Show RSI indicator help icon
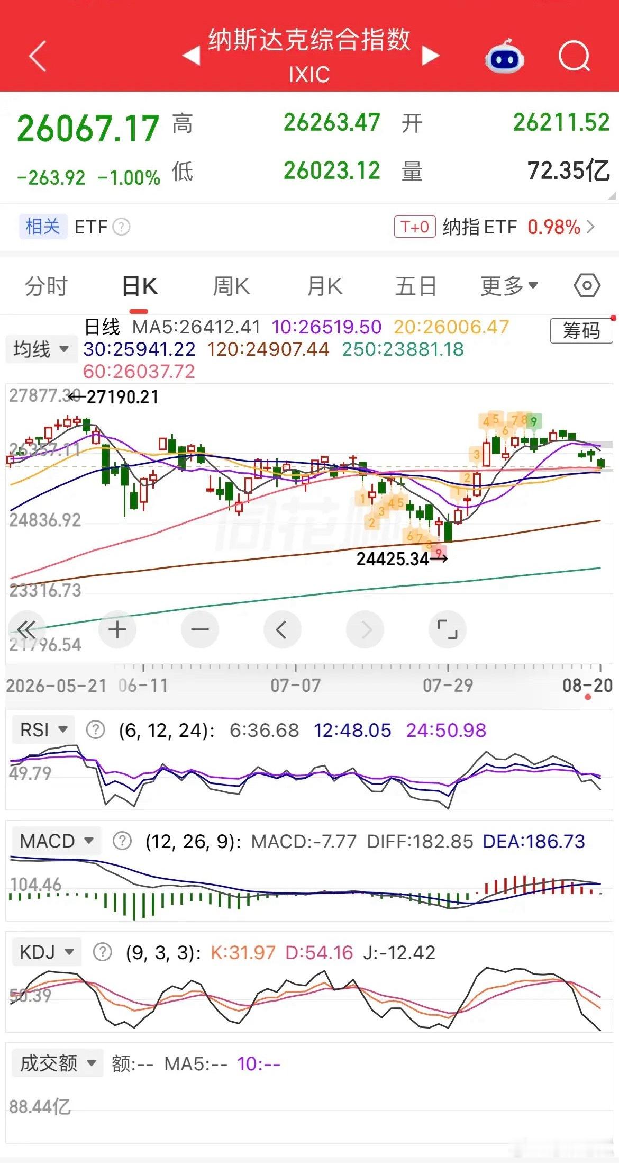This screenshot has width=619, height=1163. 96,730
